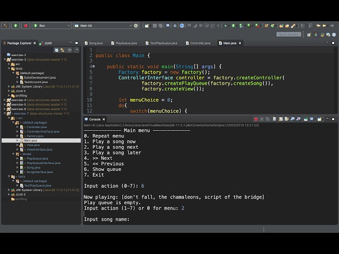Screen dimensions: 339x254
Task: Open the launch mode Run dropdown
Action: [52, 26]
